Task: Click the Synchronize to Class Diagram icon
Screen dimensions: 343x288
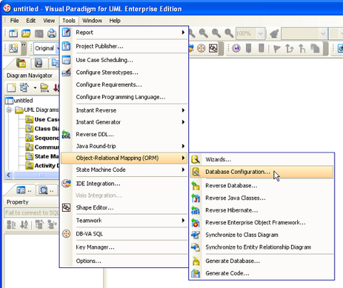Action: 195,235
